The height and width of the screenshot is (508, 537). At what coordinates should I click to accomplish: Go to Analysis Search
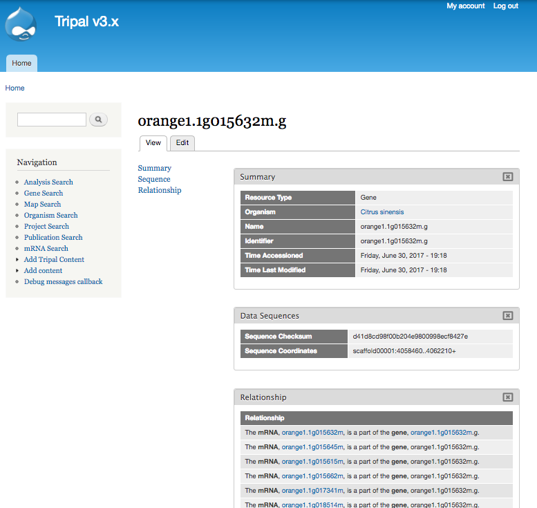tap(48, 182)
